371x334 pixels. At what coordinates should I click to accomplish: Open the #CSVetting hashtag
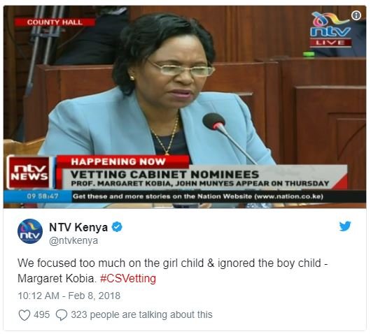point(128,278)
